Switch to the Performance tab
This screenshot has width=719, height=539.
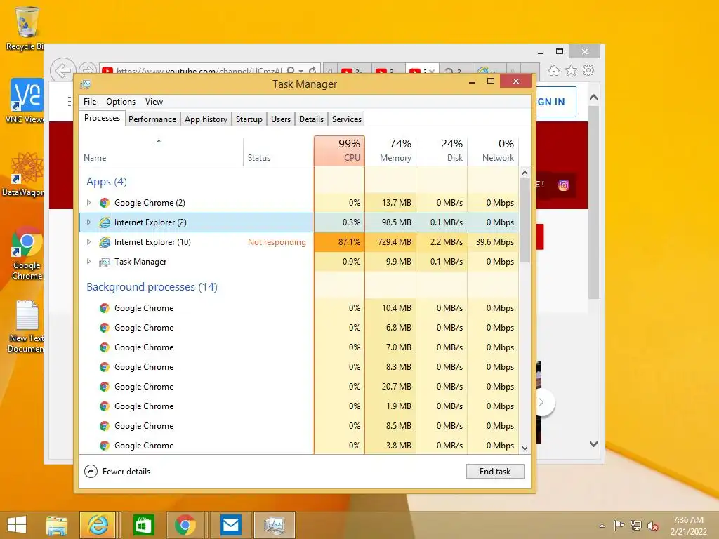(x=152, y=119)
